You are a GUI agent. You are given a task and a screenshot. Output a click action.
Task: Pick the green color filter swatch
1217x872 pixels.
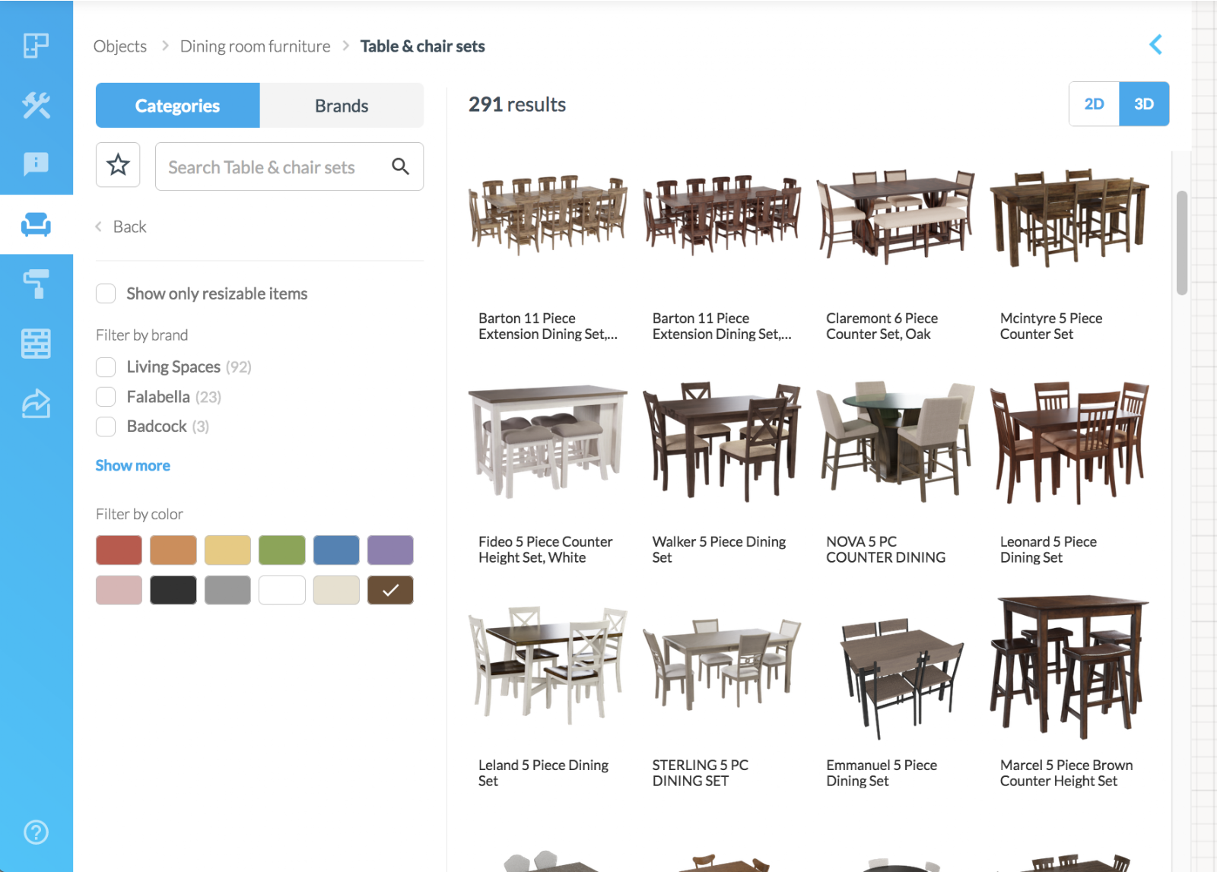click(281, 550)
